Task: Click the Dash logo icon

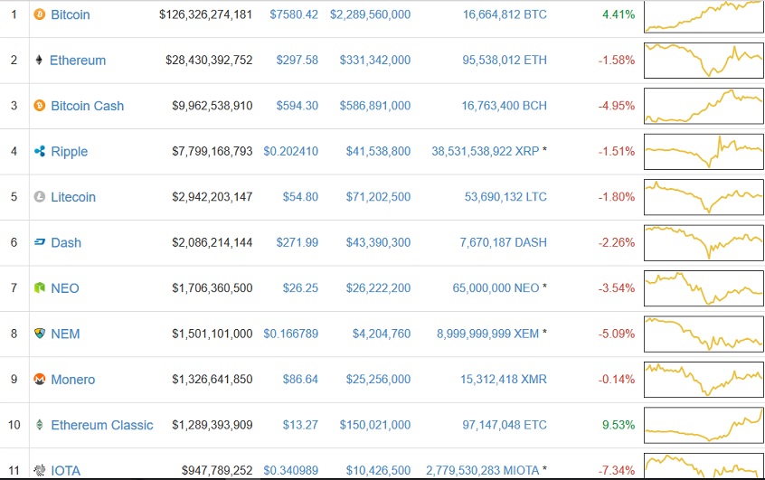Action: 39,242
